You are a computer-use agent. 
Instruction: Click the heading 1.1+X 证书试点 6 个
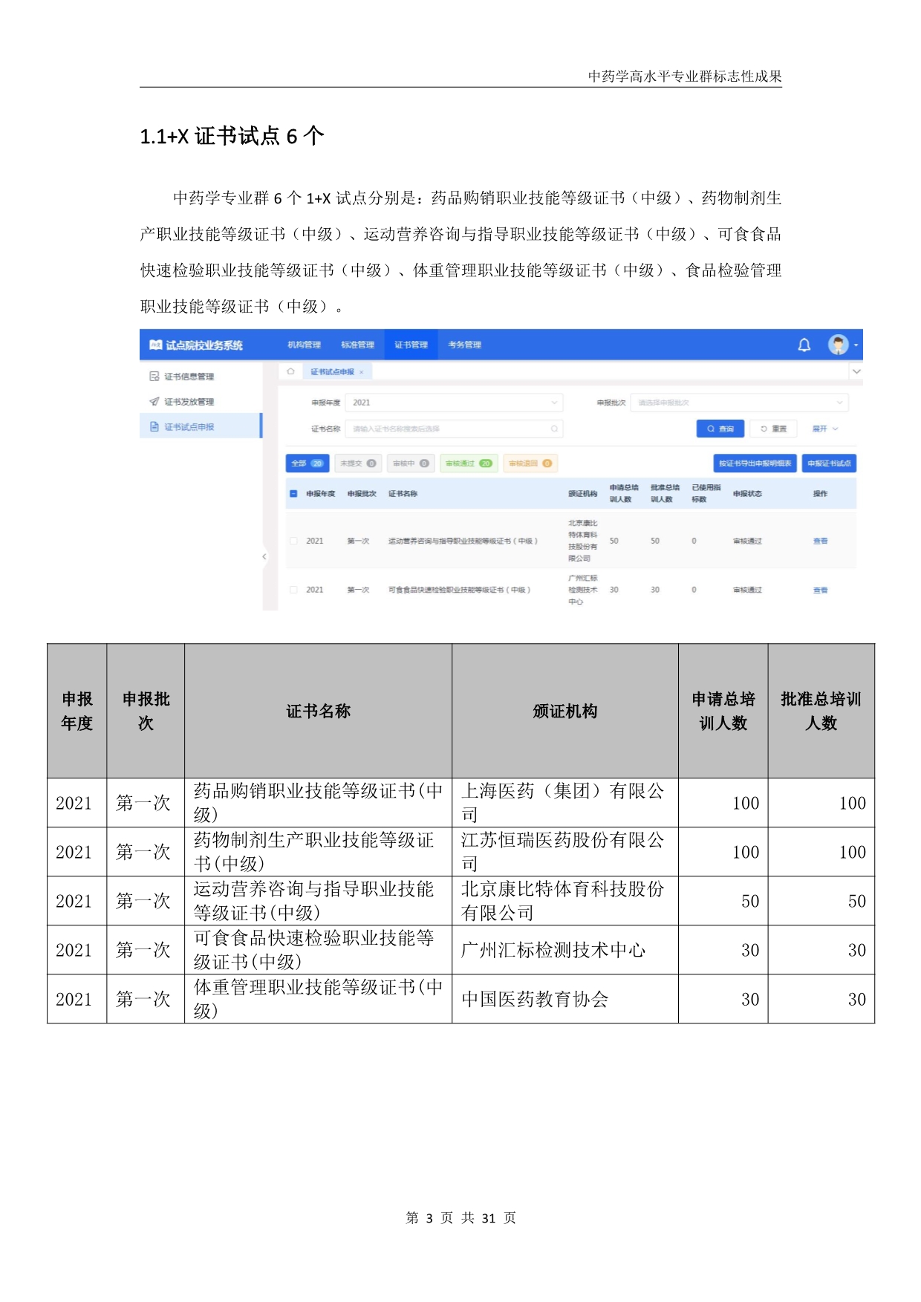232,136
